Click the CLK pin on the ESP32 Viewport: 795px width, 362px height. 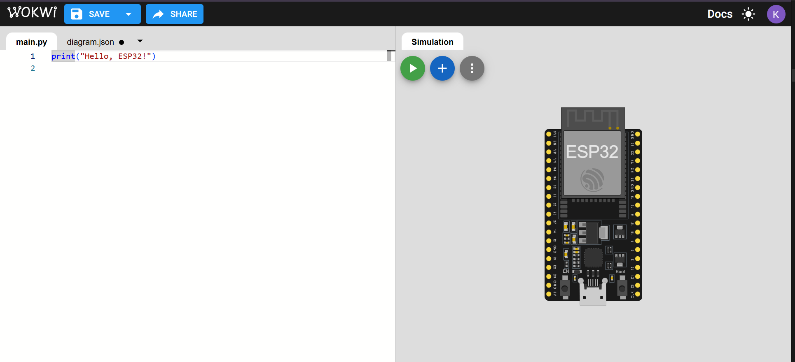point(638,295)
